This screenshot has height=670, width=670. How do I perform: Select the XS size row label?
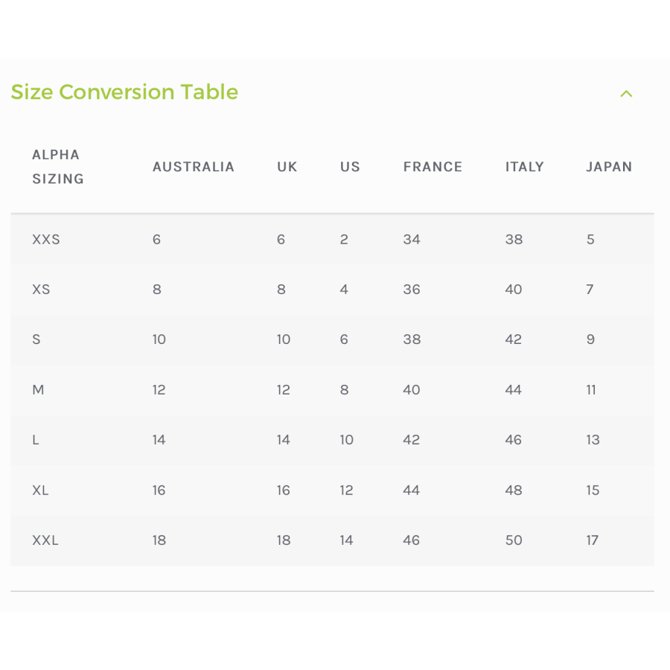[x=41, y=290]
